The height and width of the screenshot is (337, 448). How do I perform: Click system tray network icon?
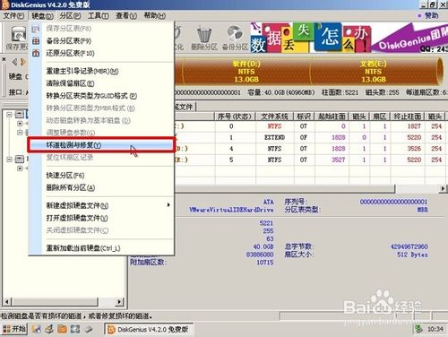coord(419,329)
